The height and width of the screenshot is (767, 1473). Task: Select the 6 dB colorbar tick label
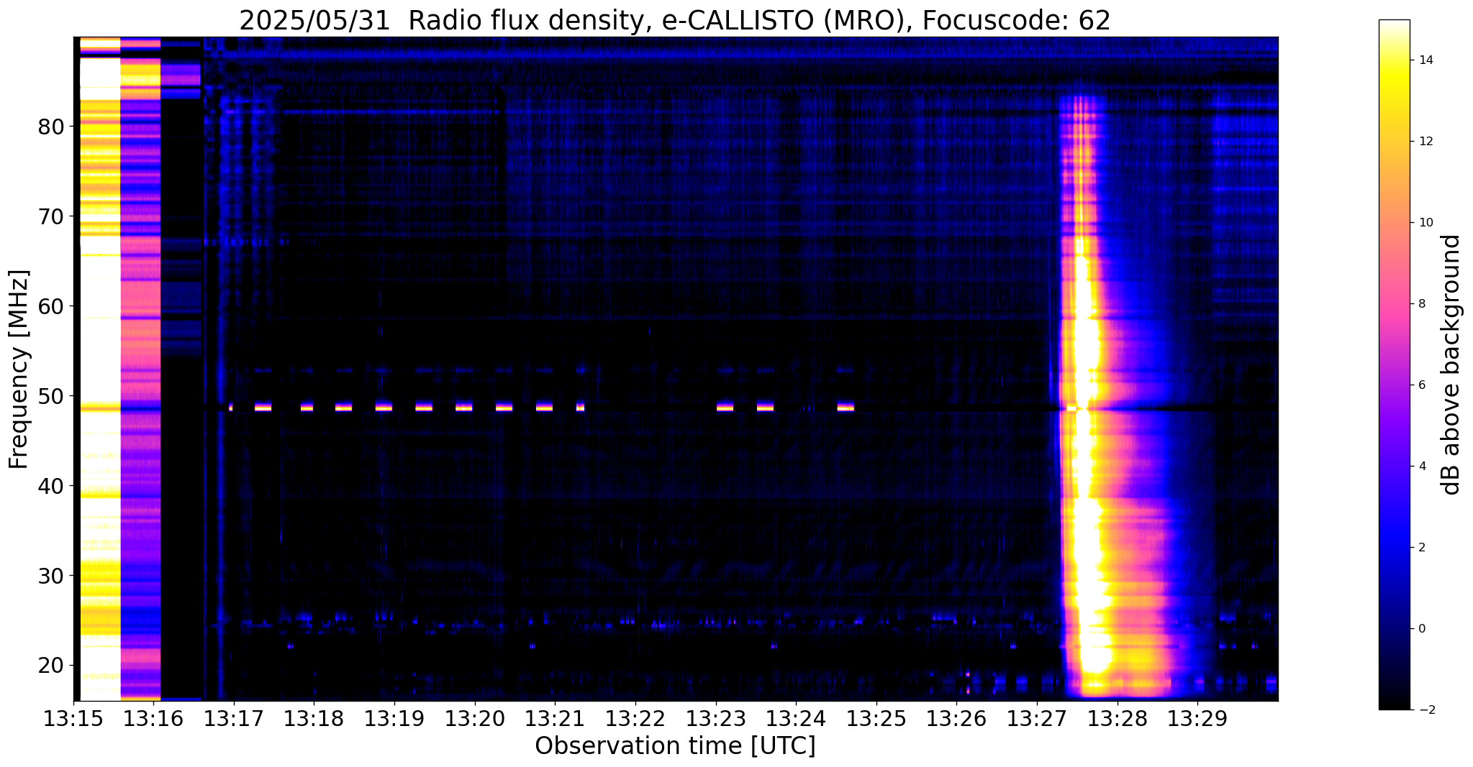click(x=1421, y=385)
